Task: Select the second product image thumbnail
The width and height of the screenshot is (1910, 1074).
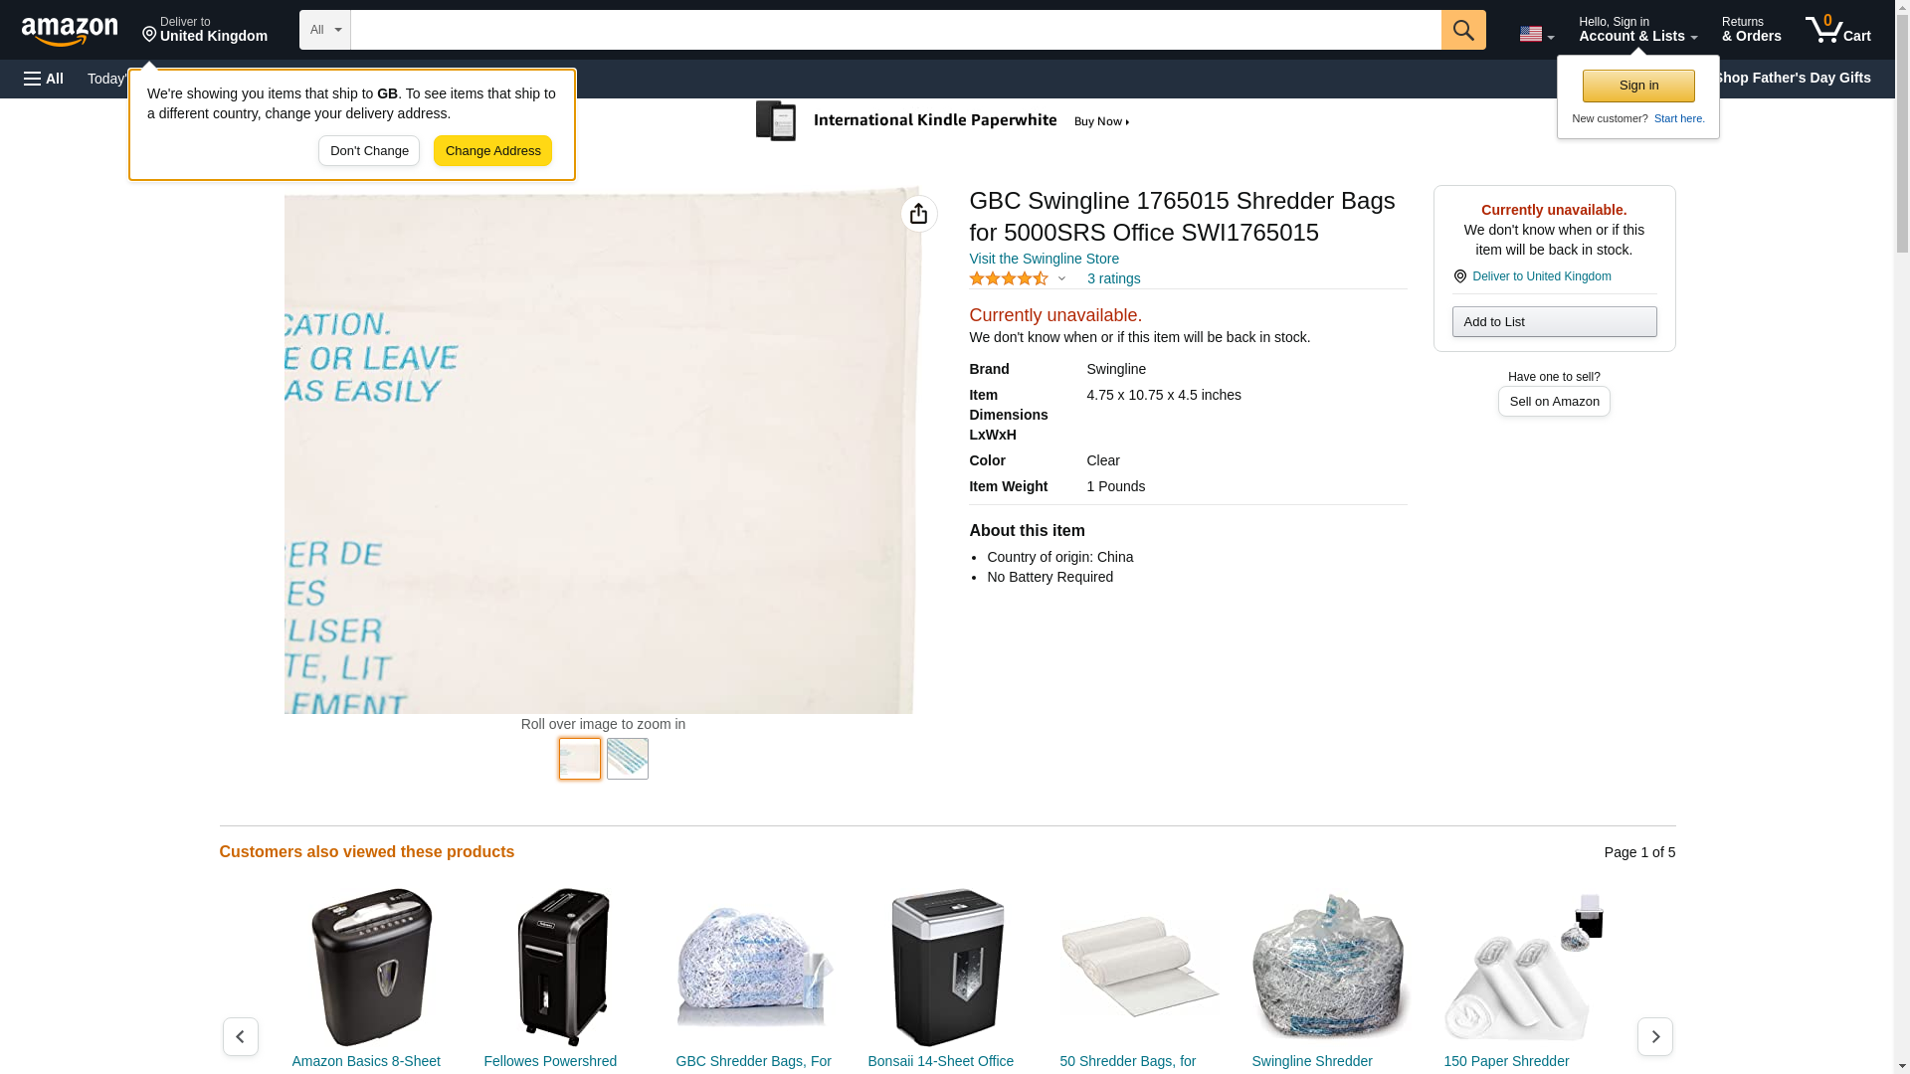Action: (x=628, y=759)
